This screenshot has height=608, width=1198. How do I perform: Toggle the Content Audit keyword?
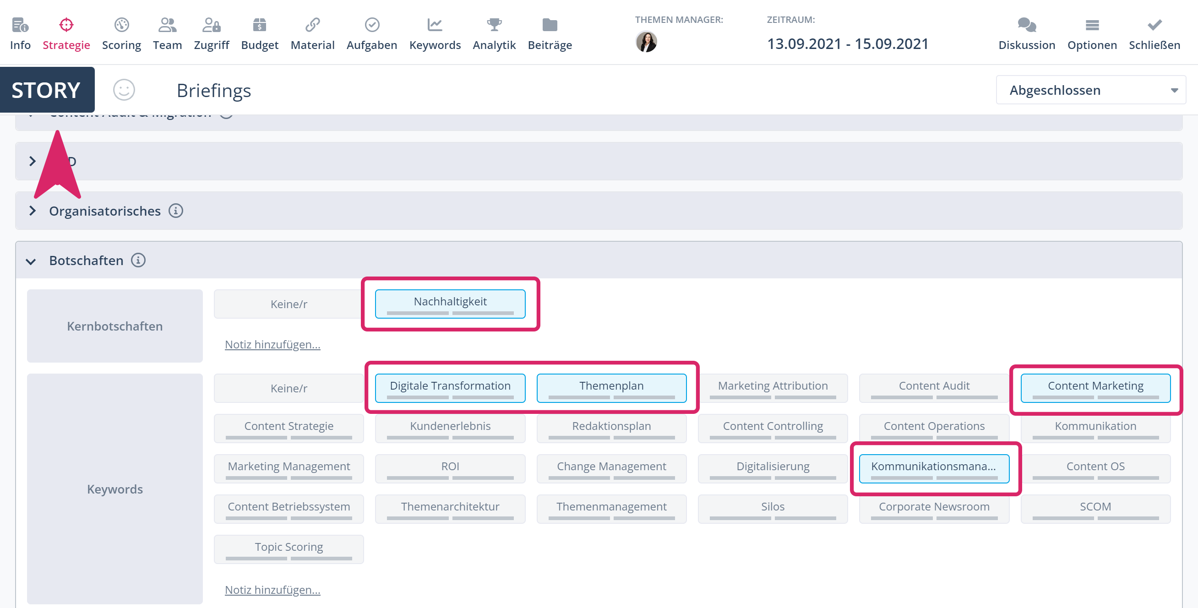pyautogui.click(x=933, y=388)
